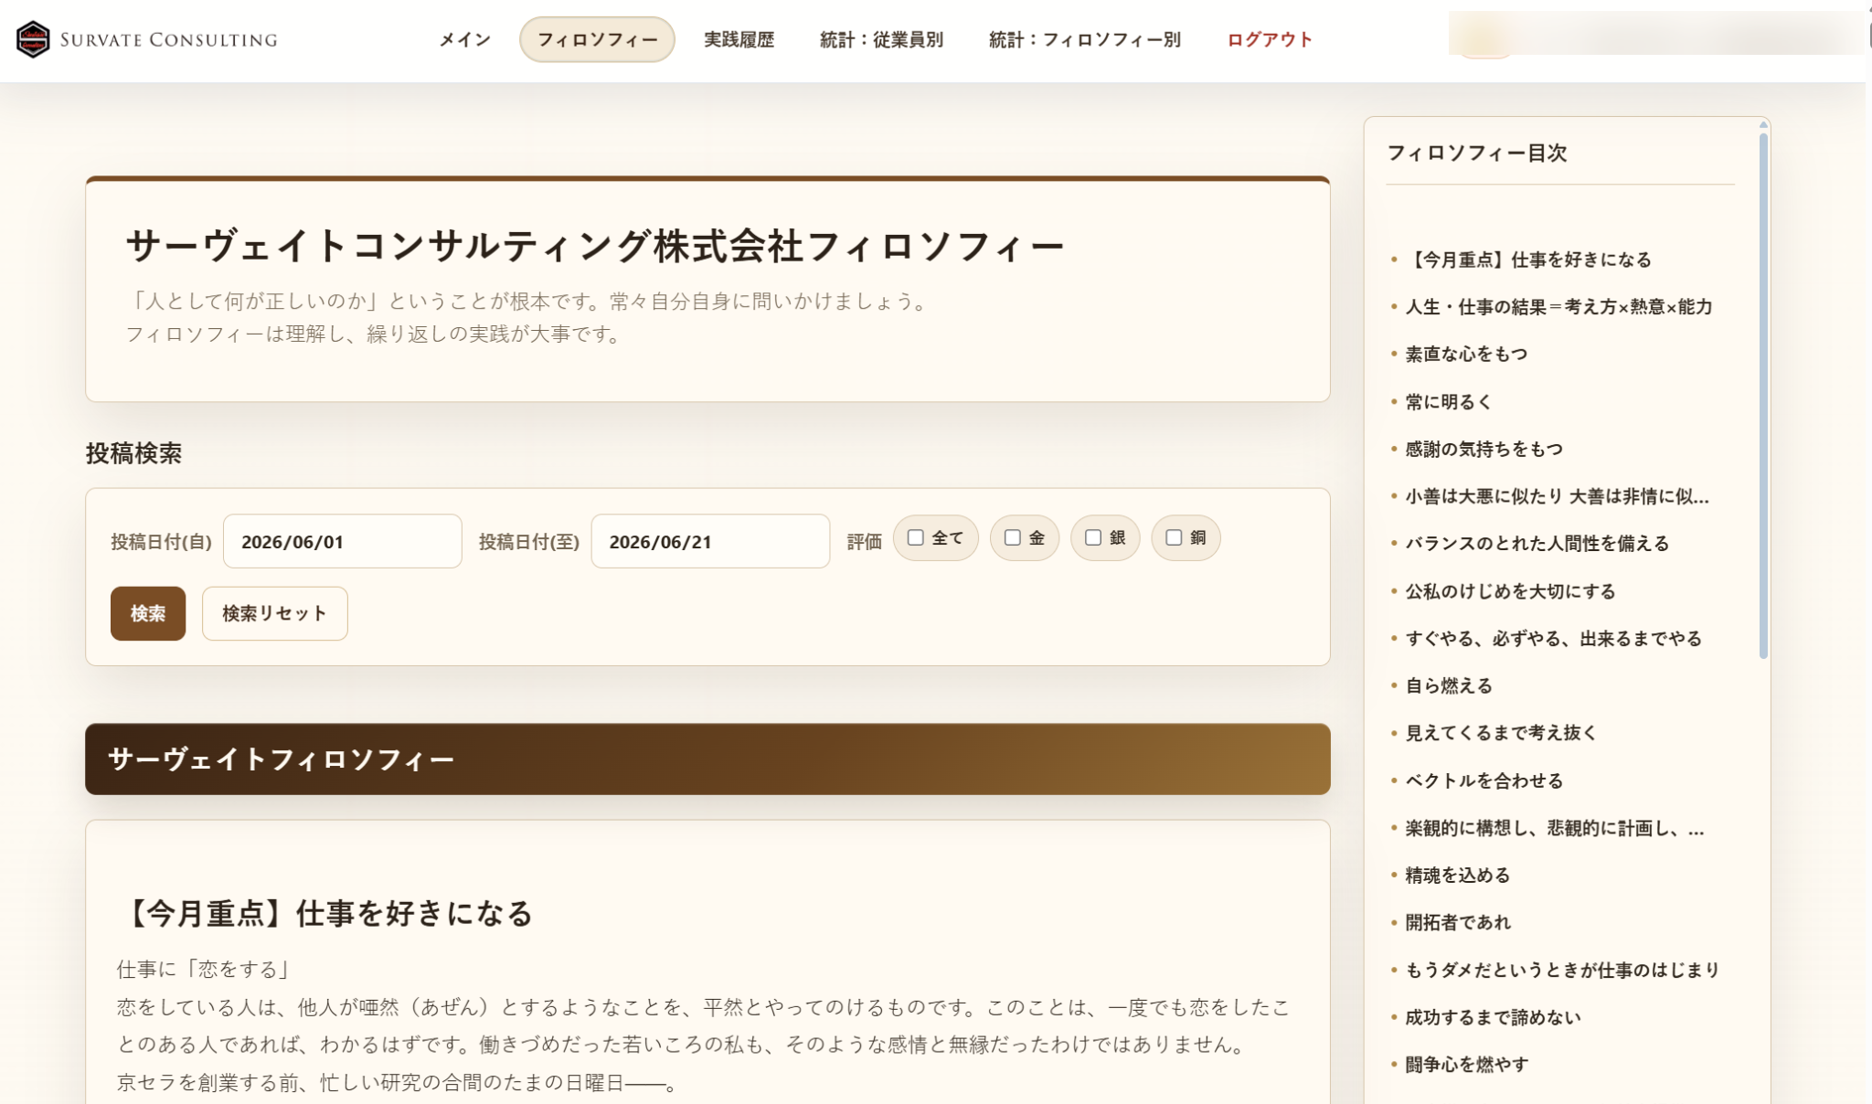
Task: Click the Survate Consulting brand text
Action: (x=169, y=39)
